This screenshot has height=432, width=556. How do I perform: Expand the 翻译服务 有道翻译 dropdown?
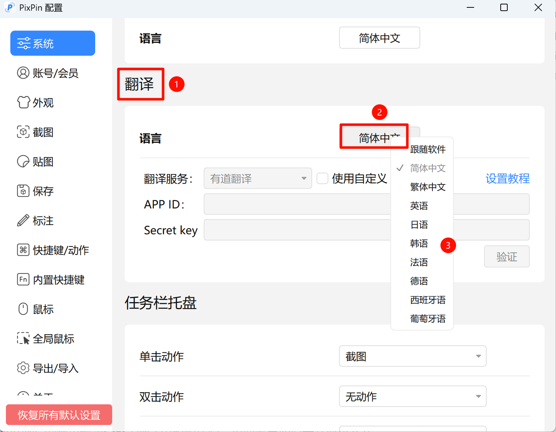258,179
